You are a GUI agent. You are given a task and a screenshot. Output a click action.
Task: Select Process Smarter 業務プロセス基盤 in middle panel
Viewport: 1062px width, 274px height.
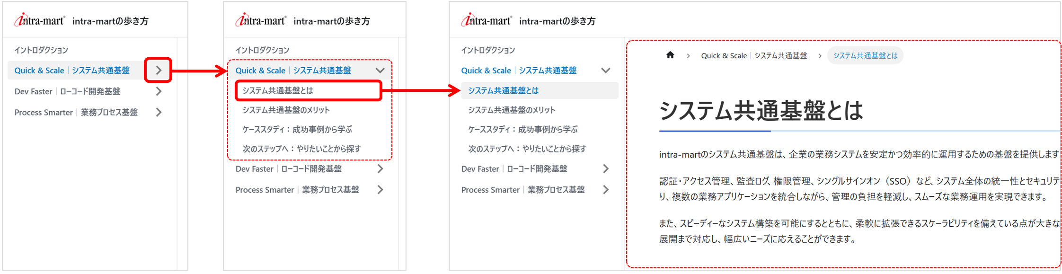297,189
